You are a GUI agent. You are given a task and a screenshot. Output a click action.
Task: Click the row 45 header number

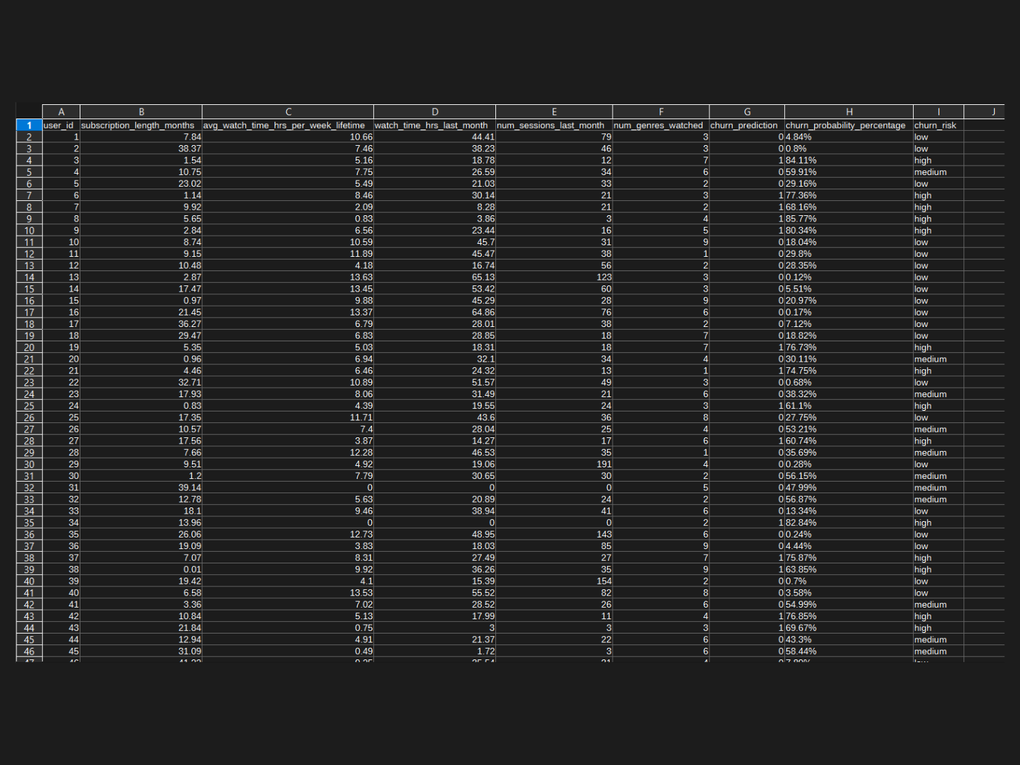[29, 640]
